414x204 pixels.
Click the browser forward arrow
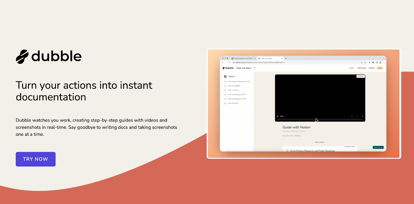226,62
